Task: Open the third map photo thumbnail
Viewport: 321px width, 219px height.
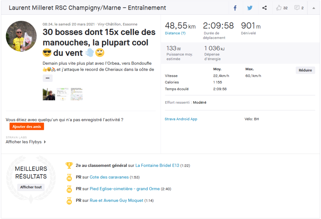Action: (76, 94)
